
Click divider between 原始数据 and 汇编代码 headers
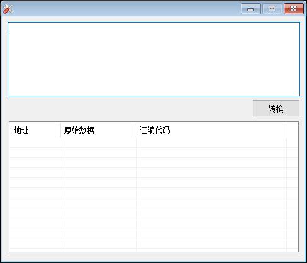pos(136,130)
